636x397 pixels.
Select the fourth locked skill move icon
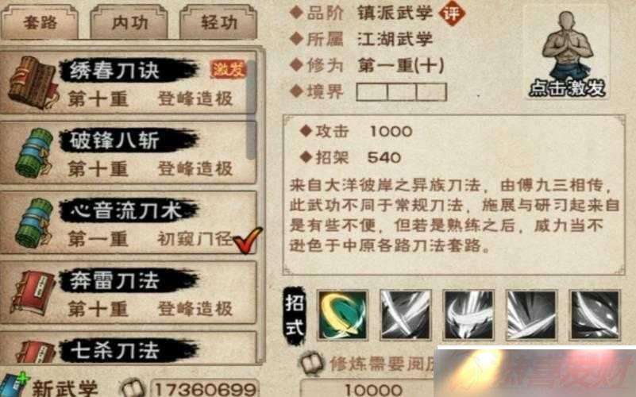tap(532, 315)
